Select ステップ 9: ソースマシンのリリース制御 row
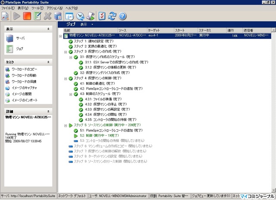 click(x=110, y=162)
